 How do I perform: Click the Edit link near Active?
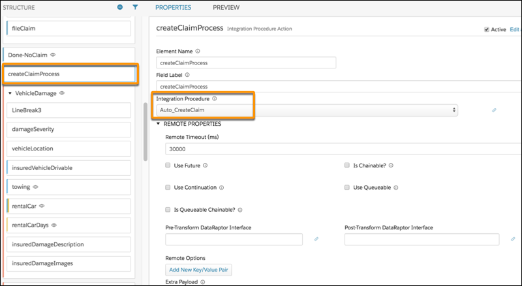click(x=515, y=29)
